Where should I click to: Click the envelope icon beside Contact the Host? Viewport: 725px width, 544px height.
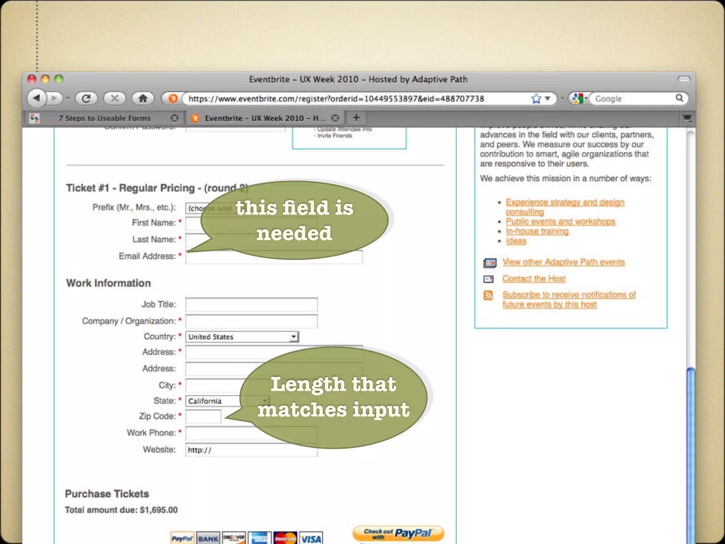pyautogui.click(x=489, y=279)
